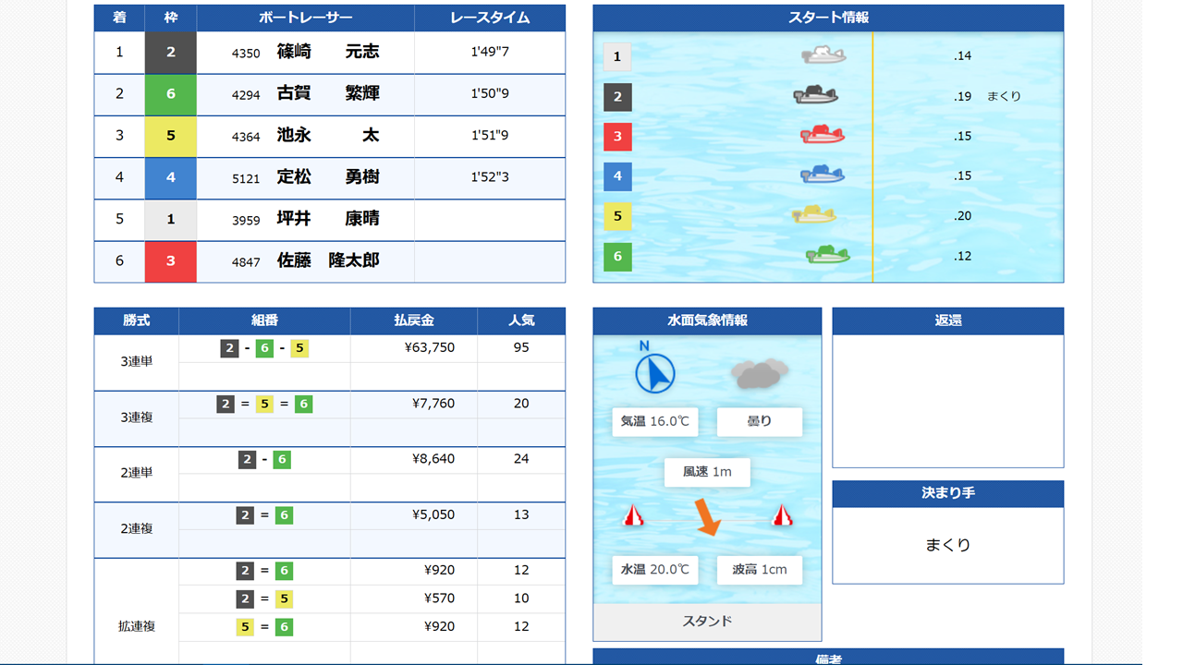Click the orange wind direction arrow

(x=707, y=517)
